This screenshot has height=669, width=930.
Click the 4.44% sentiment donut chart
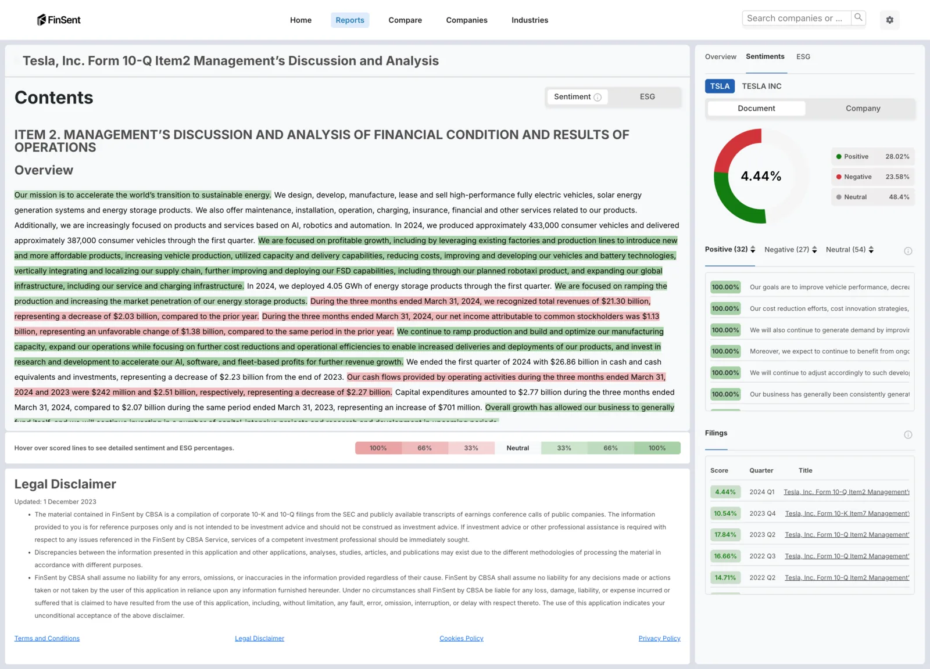(761, 176)
